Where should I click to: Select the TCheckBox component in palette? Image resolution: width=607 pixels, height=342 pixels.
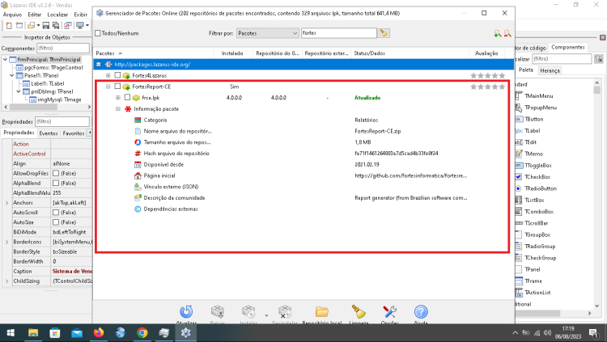(537, 177)
